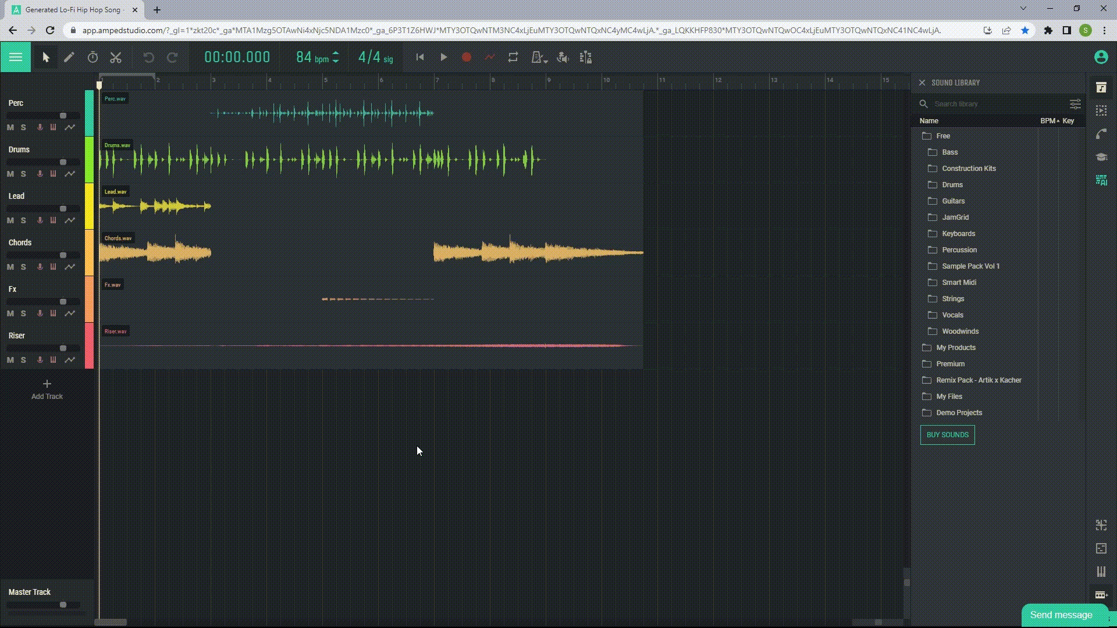Viewport: 1117px width, 628px height.
Task: Drag the Master Track volume slider
Action: [63, 605]
